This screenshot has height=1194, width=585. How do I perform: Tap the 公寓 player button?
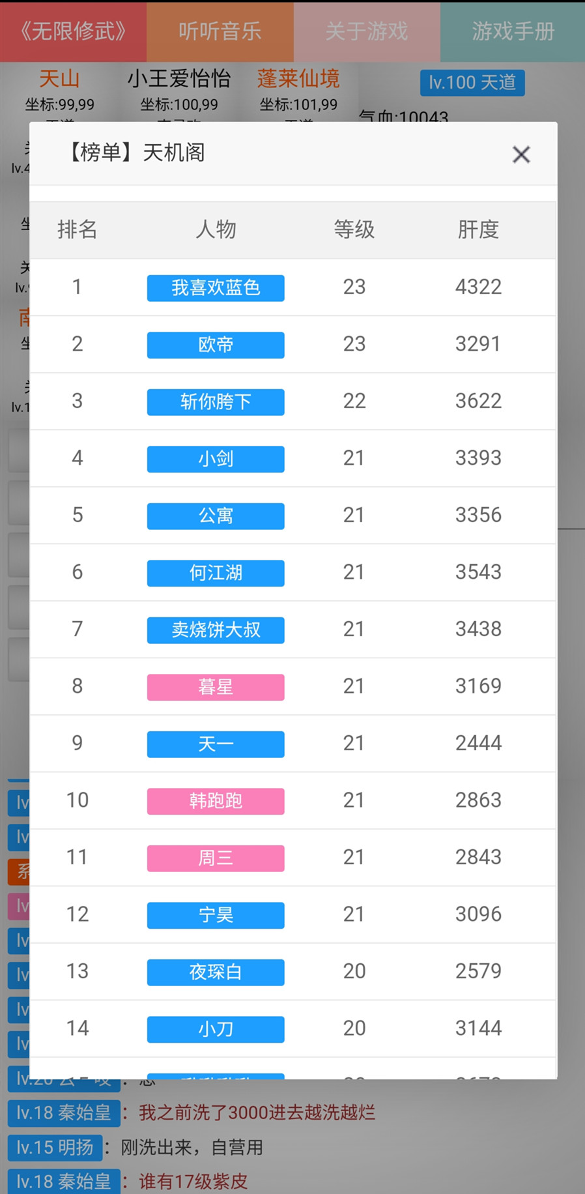[216, 516]
